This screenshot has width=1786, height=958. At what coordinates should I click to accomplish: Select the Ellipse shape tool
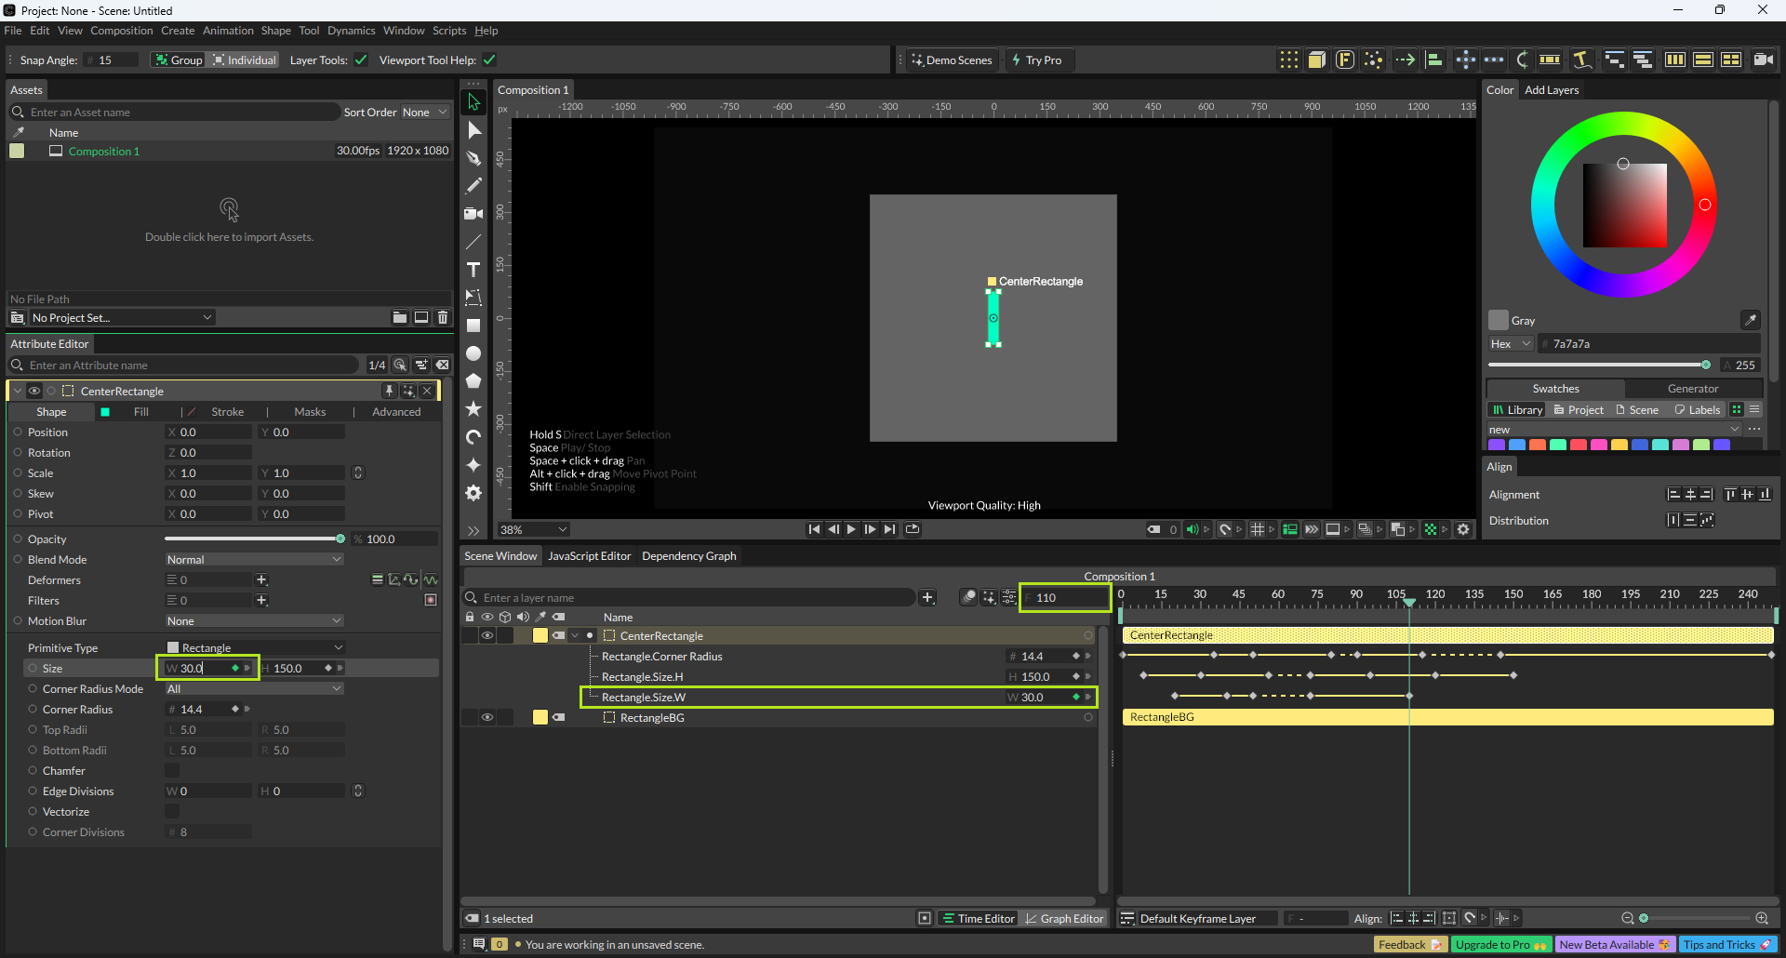coord(473,353)
